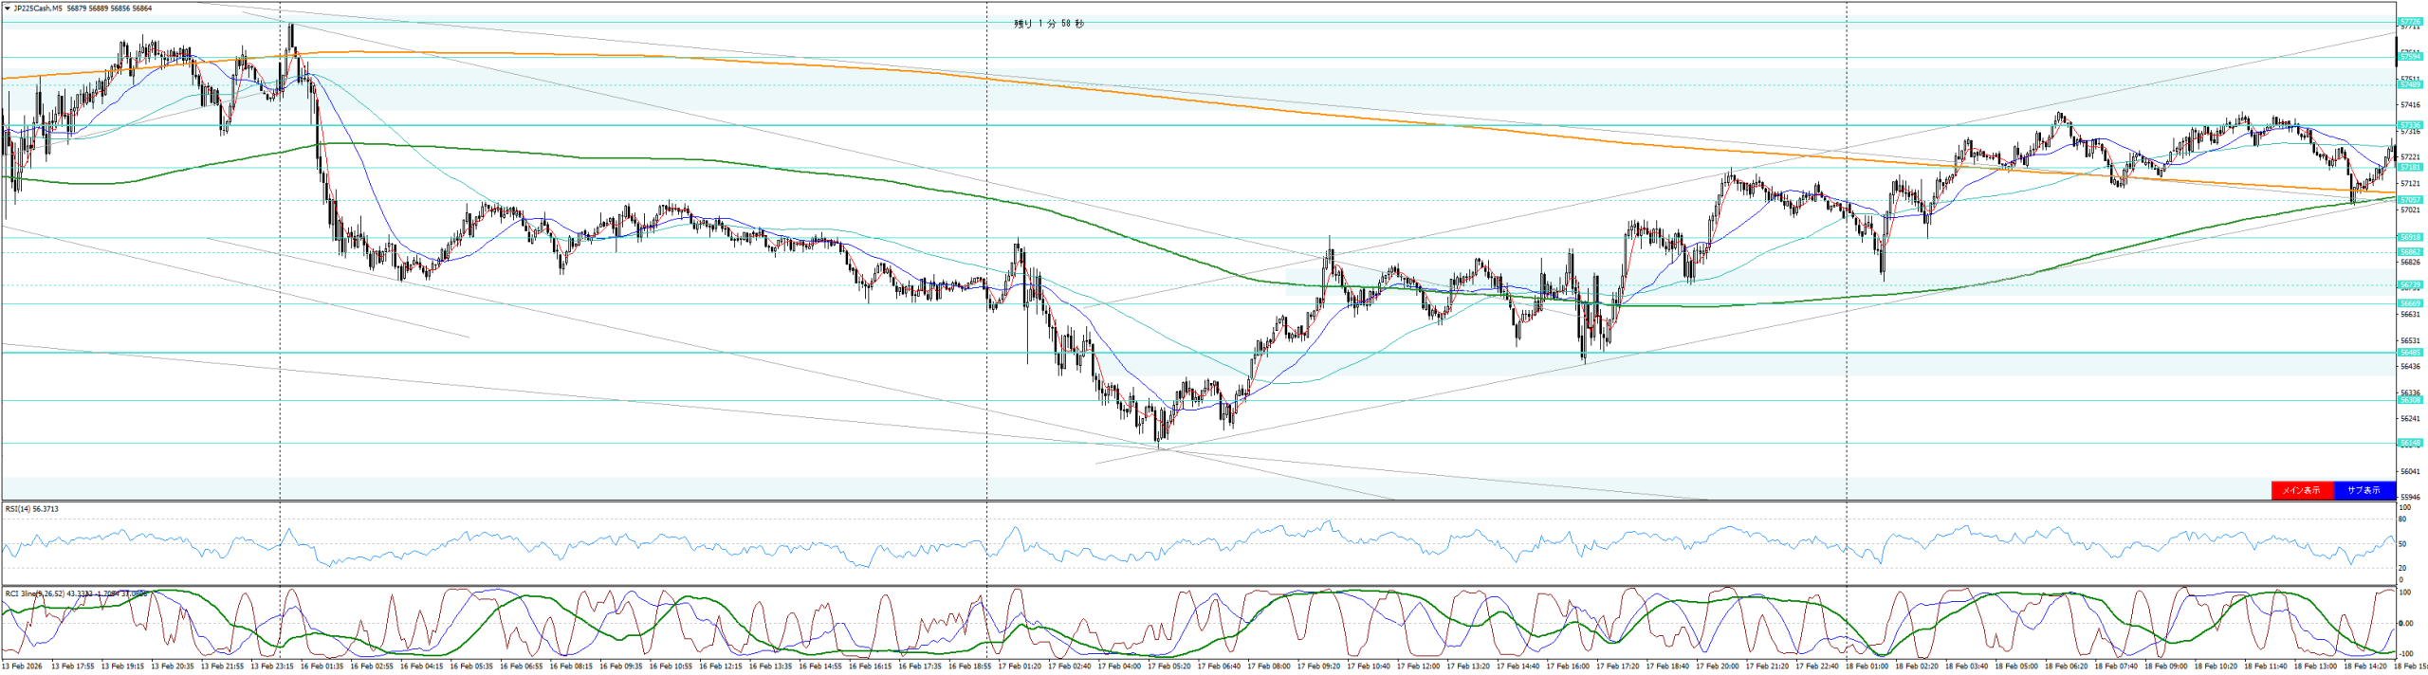Select the 56308 price level label
2428x675 pixels.
click(2409, 400)
